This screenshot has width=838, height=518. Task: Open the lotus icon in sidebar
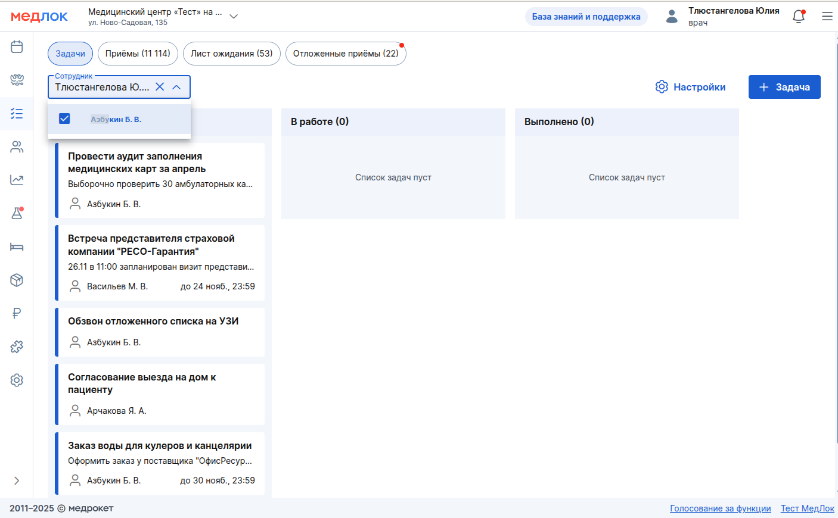(17, 80)
